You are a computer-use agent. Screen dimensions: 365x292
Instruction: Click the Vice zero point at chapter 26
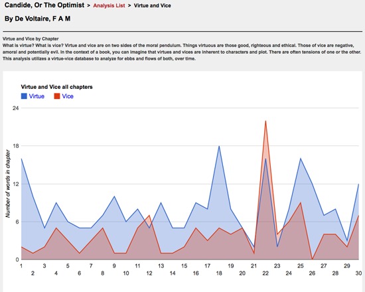312,259
